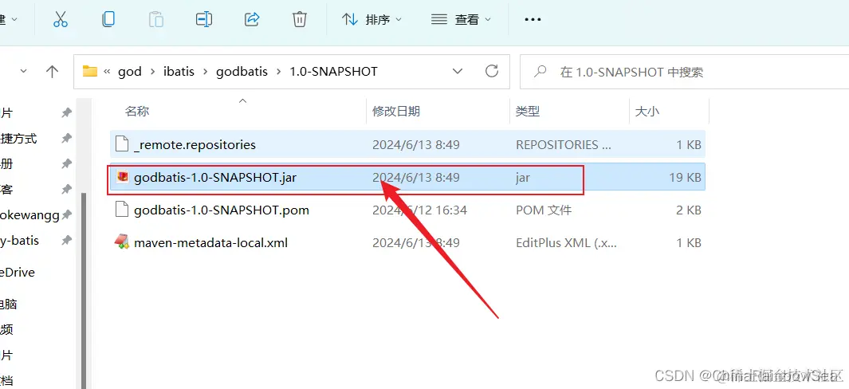Screen dimensions: 849x389
Task: Open the three-dot more options menu
Action: (x=533, y=19)
